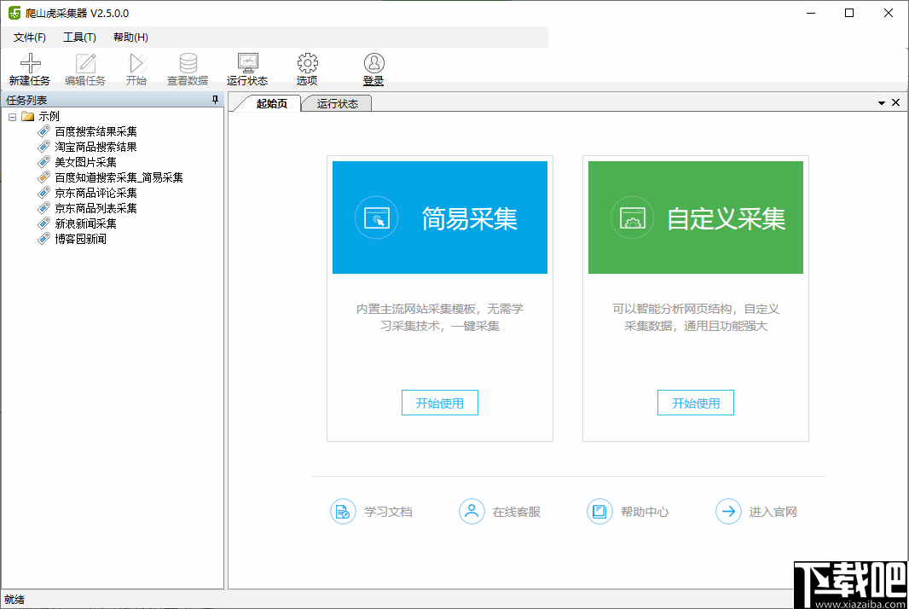Collapse the 示例 tree folder

pyautogui.click(x=12, y=117)
